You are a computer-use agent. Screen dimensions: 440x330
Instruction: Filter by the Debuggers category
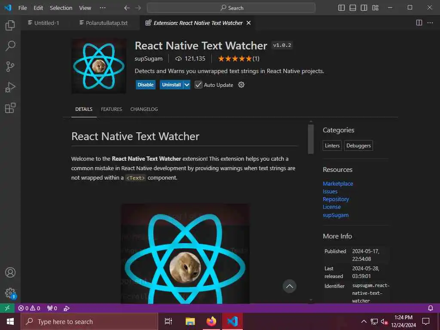359,145
